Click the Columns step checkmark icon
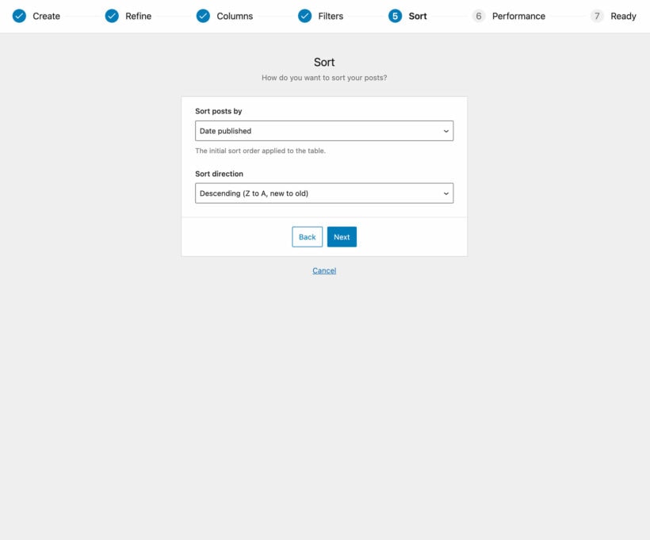 (x=202, y=15)
